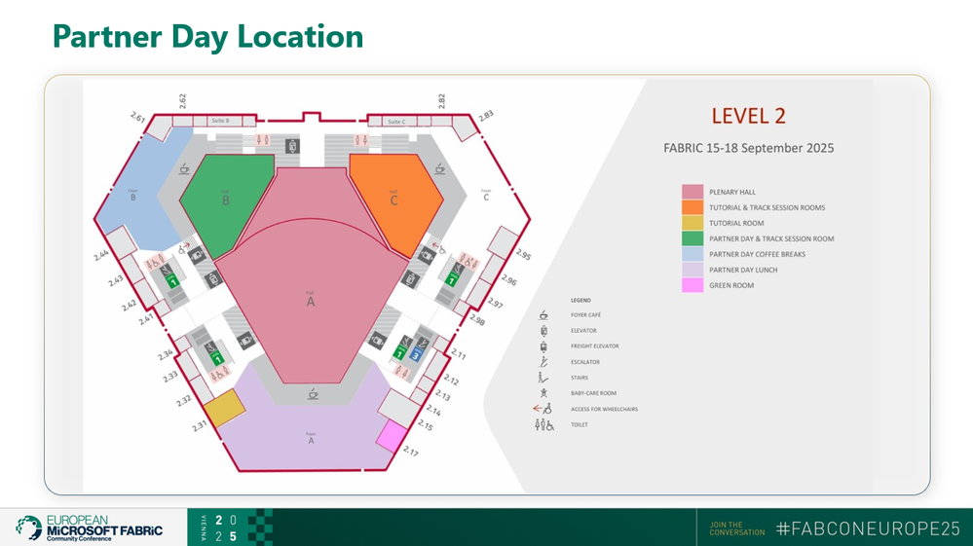Viewport: 973px width, 546px height.
Task: Click the toilet icon below Suite C
Action: click(x=361, y=140)
